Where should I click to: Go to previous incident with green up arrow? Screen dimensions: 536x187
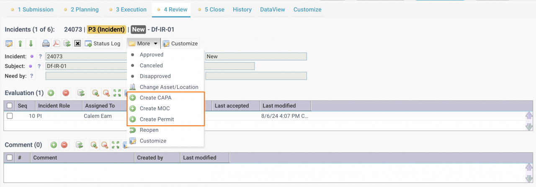tap(20, 44)
